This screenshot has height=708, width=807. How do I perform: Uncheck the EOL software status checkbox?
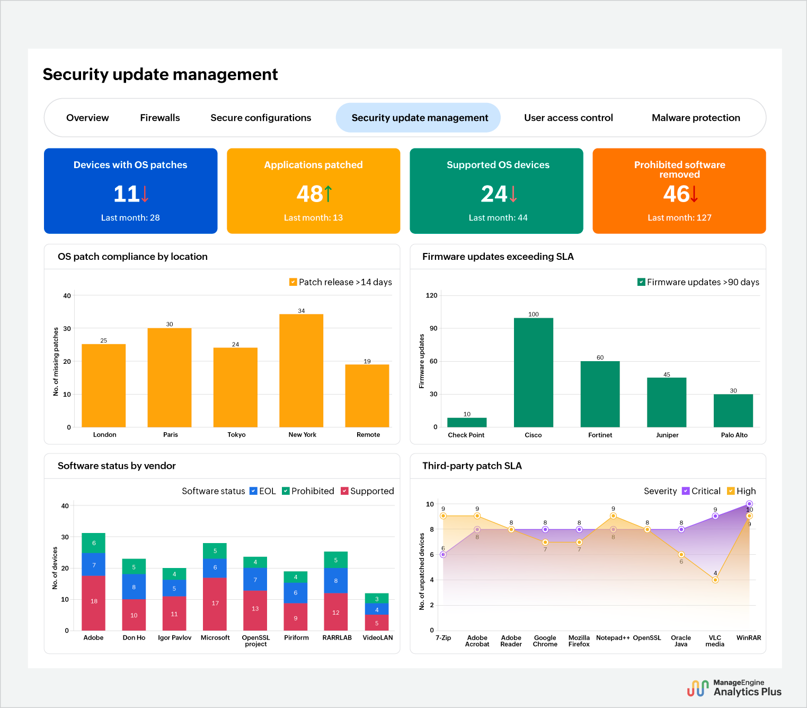[253, 491]
